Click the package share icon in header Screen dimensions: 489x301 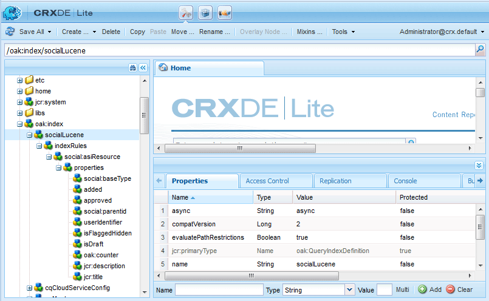[x=225, y=13]
